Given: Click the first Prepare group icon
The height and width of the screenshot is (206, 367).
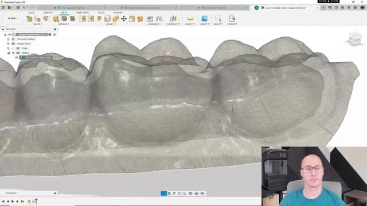Looking at the screenshot, I should point(56,19).
